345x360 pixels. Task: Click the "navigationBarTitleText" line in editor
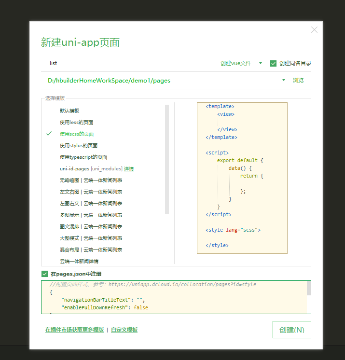tap(103, 300)
